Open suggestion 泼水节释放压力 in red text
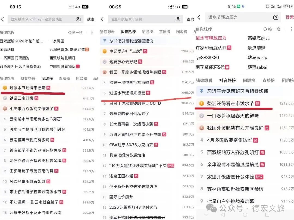 tap(211, 38)
